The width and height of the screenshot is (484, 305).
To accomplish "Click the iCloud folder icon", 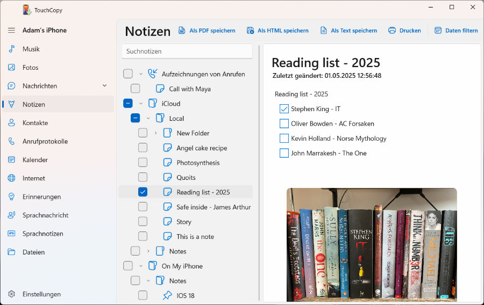I will click(x=153, y=103).
